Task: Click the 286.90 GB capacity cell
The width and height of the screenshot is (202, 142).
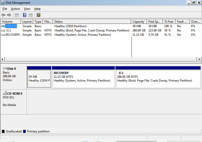Action: coord(139,30)
